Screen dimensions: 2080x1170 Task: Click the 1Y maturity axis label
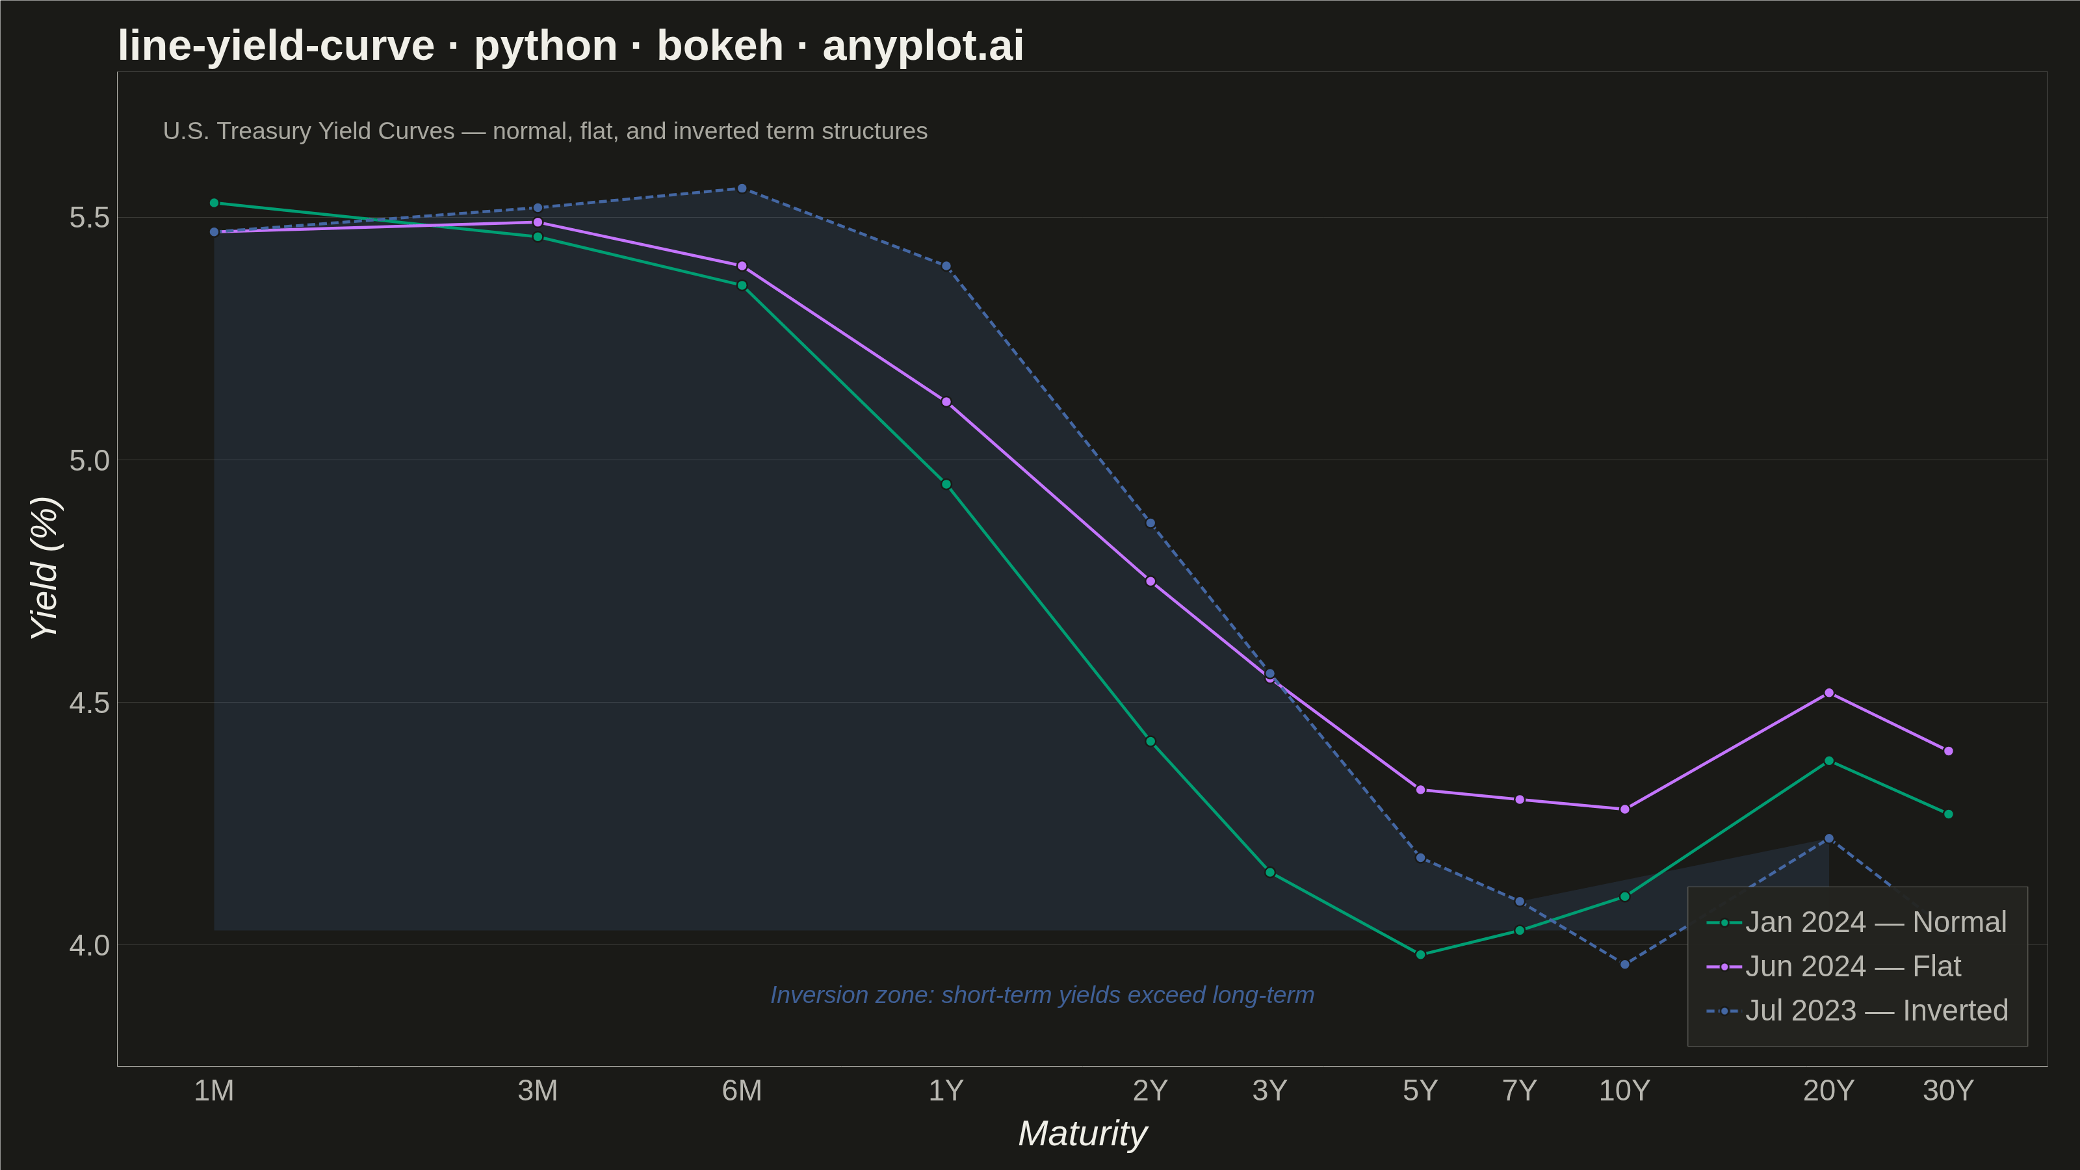tap(946, 1091)
